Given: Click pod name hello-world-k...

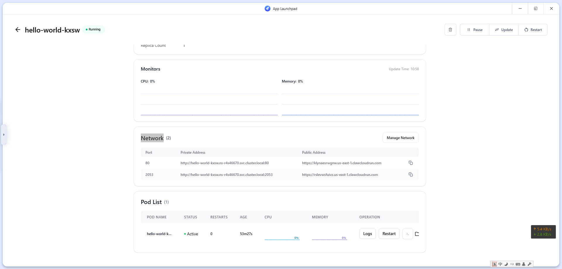Looking at the screenshot, I should pos(159,234).
